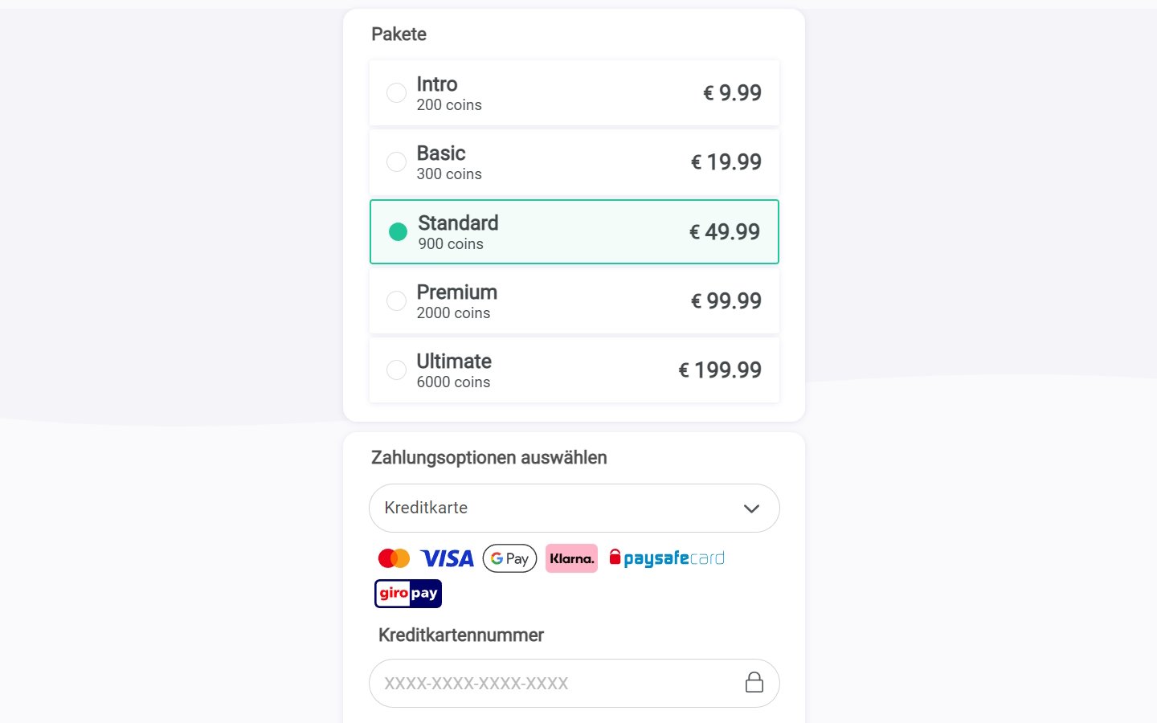The height and width of the screenshot is (723, 1157).
Task: Click the Klarna payment badge
Action: (x=571, y=558)
